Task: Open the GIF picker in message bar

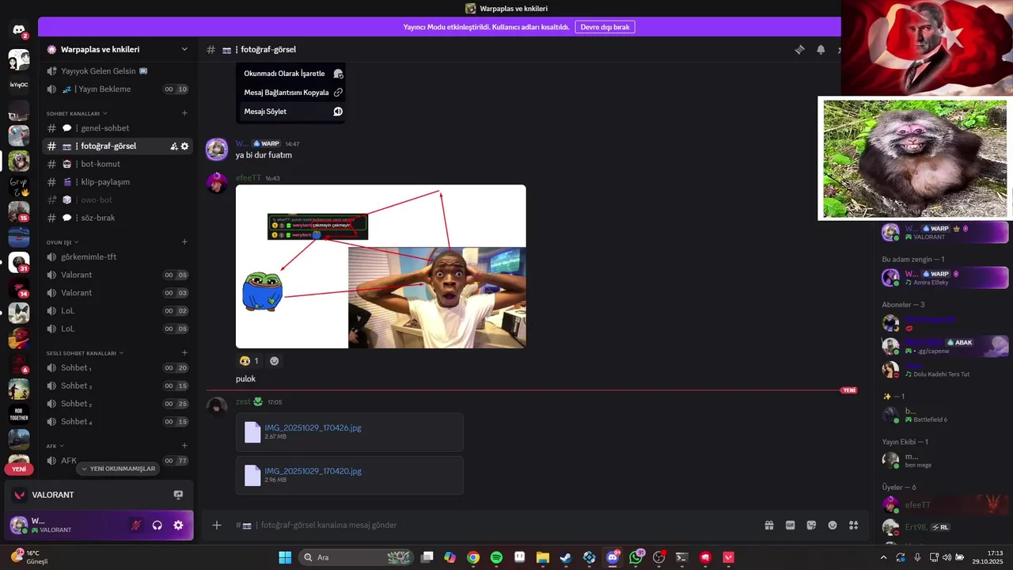Action: click(790, 525)
